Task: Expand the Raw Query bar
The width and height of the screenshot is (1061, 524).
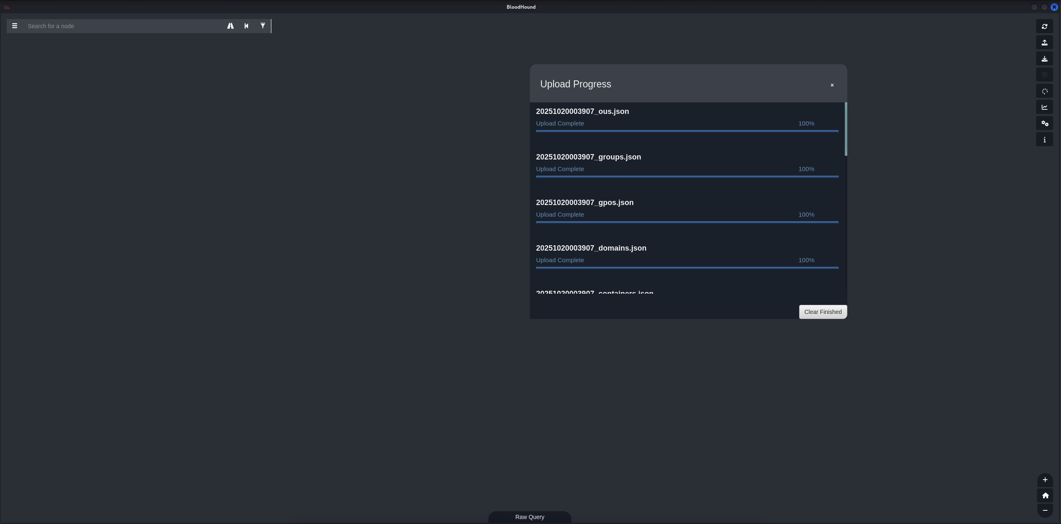Action: pos(529,517)
